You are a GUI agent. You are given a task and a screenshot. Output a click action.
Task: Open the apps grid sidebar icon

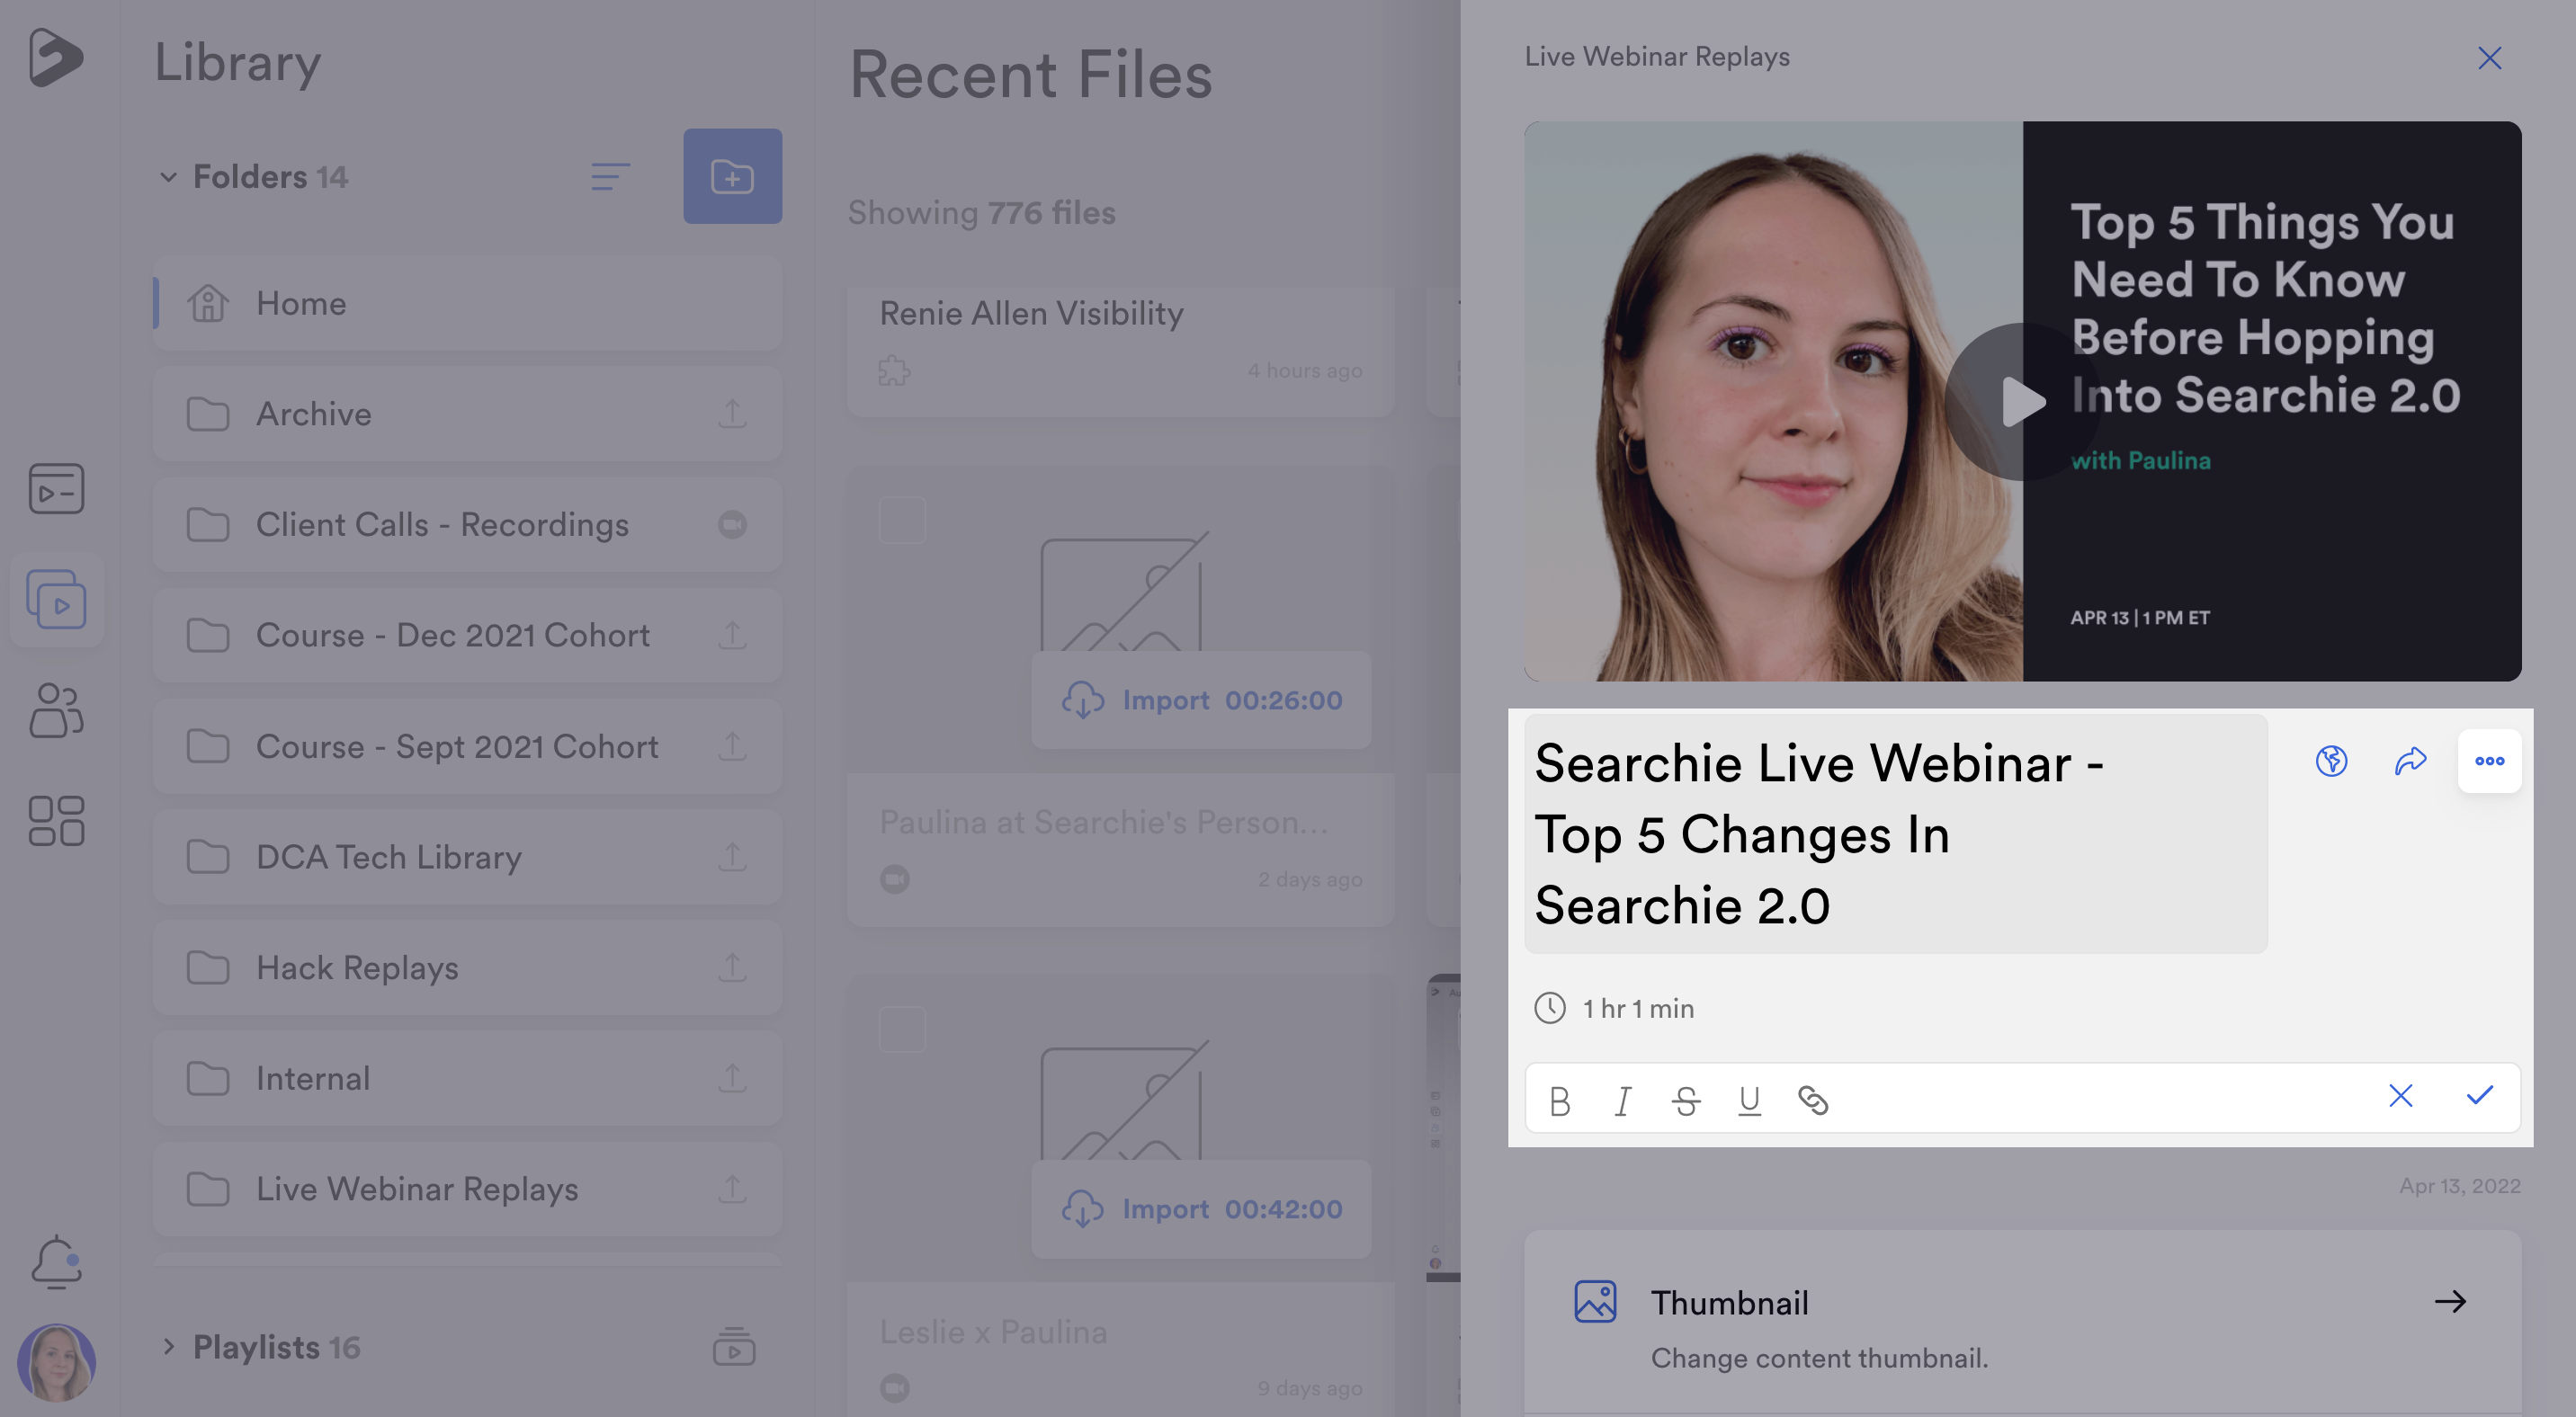(56, 822)
